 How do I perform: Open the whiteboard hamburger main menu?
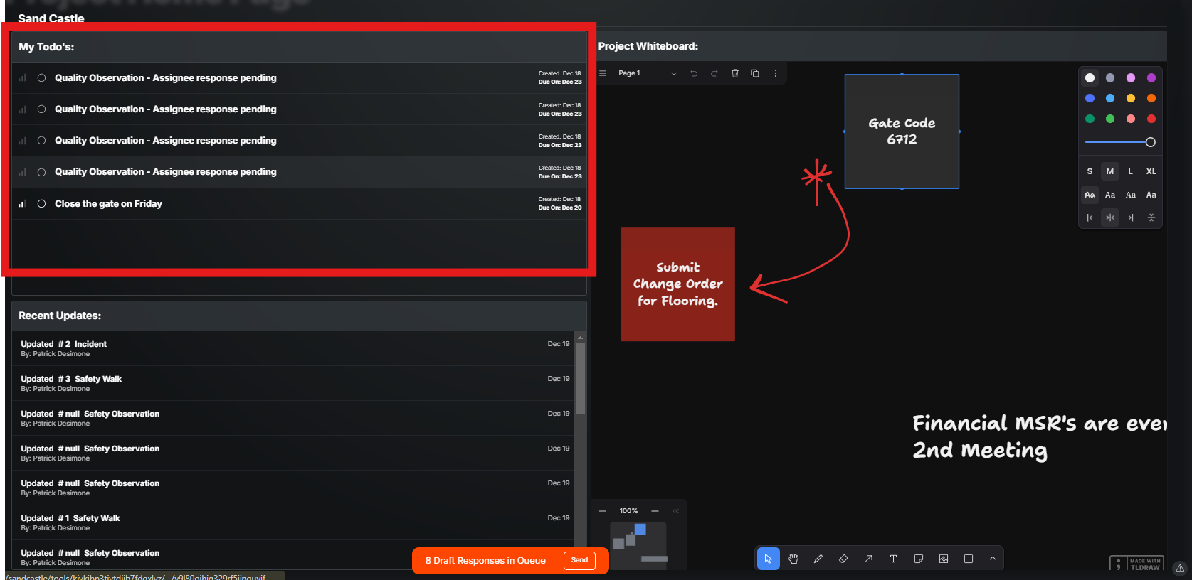coord(603,73)
